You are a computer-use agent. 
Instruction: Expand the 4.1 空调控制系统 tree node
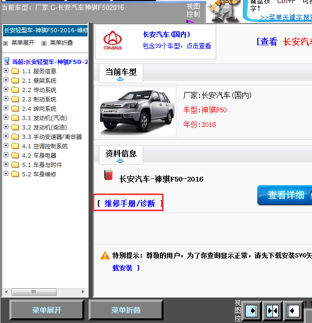[x=6, y=146]
